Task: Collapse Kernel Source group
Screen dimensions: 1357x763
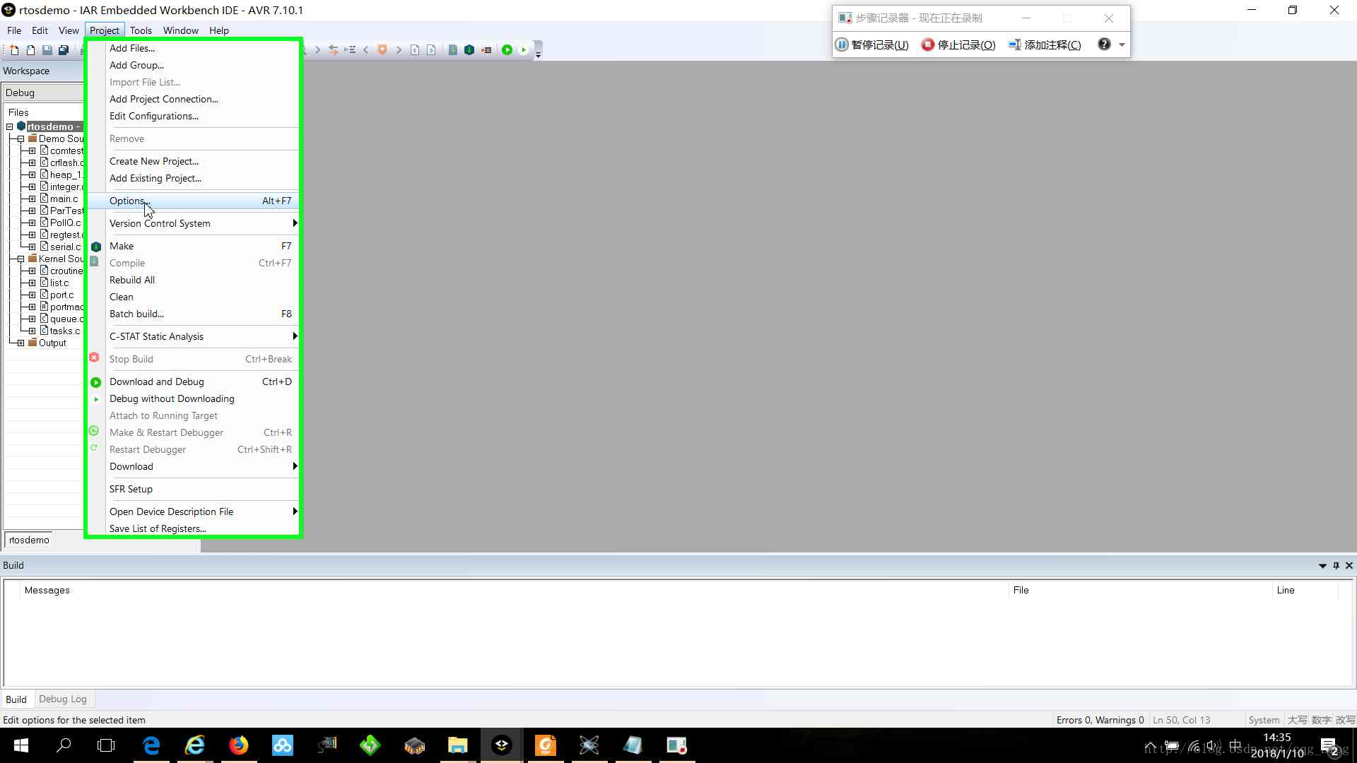Action: [21, 259]
